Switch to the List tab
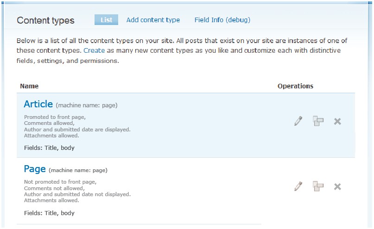Image resolution: width=374 pixels, height=229 pixels. point(106,20)
